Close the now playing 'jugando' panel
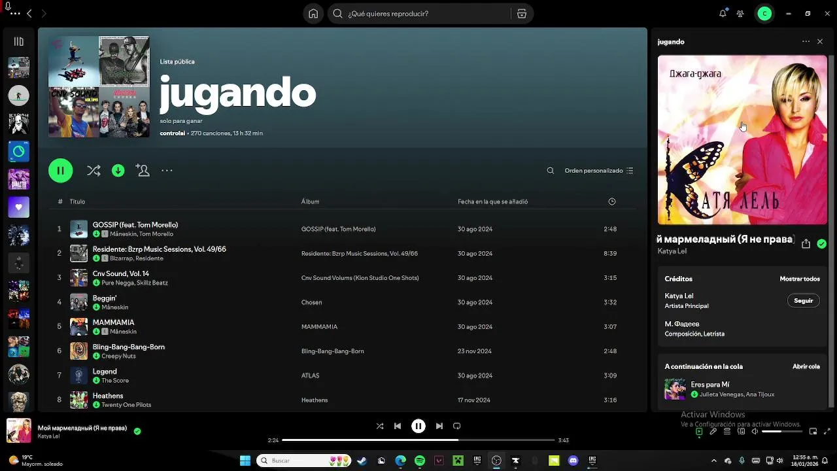The width and height of the screenshot is (837, 471). 820,42
